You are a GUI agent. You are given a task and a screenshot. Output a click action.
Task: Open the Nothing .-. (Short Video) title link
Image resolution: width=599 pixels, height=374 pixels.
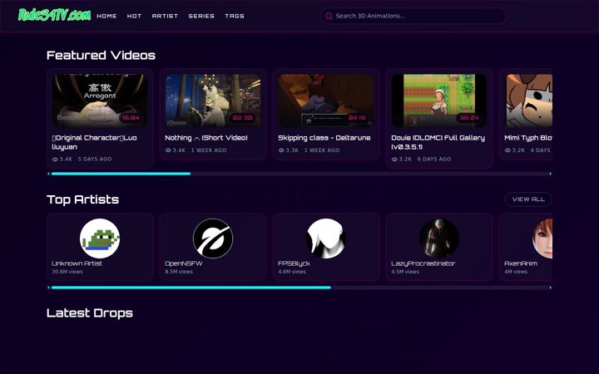(x=206, y=138)
